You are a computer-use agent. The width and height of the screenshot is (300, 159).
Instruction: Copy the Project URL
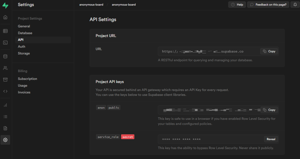click(x=269, y=51)
